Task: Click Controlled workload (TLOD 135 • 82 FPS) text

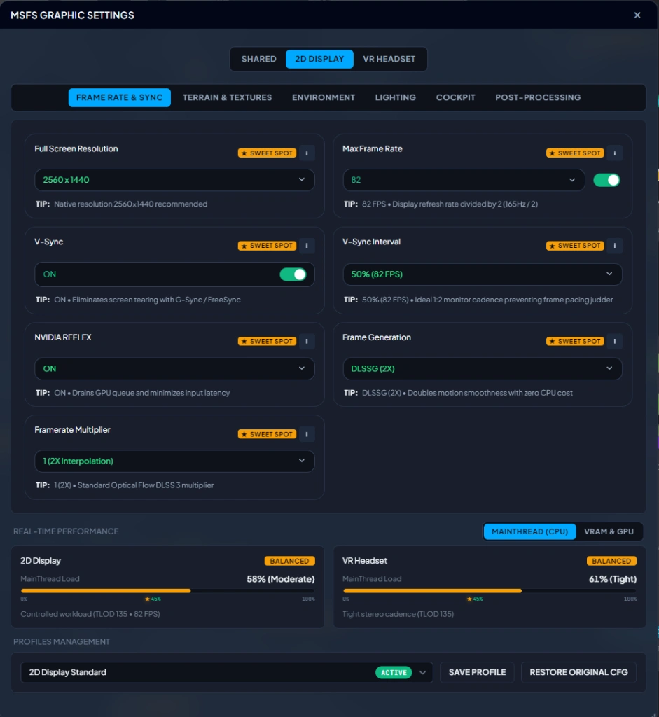Action: tap(90, 614)
